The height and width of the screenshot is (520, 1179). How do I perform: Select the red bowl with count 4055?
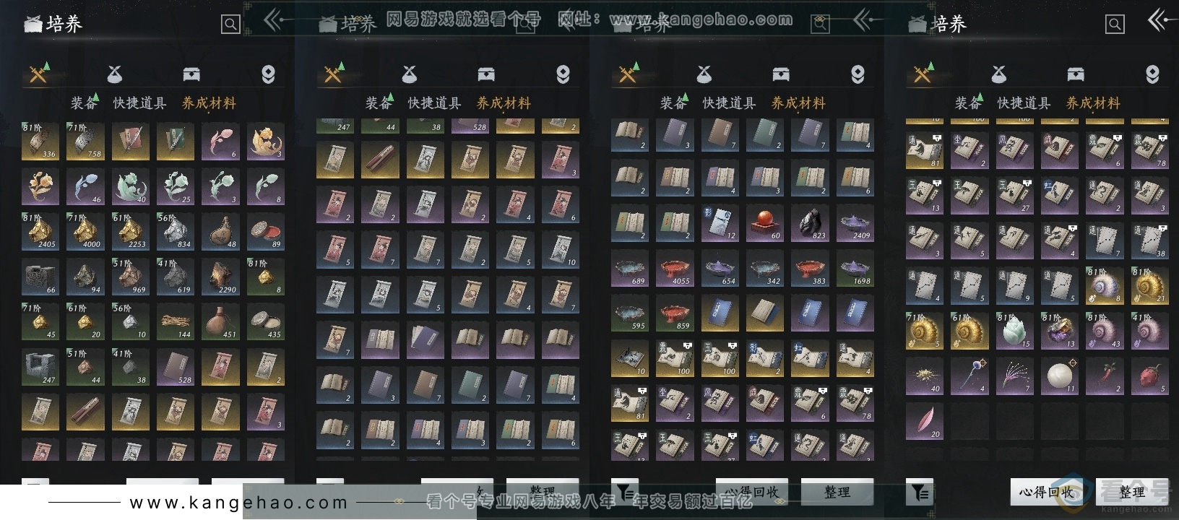click(x=675, y=268)
